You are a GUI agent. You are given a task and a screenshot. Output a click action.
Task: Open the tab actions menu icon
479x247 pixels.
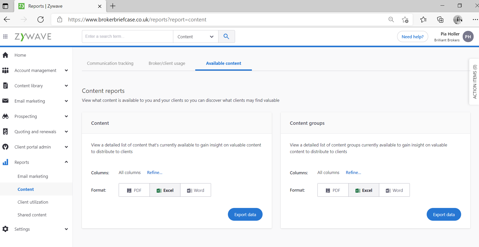point(5,6)
